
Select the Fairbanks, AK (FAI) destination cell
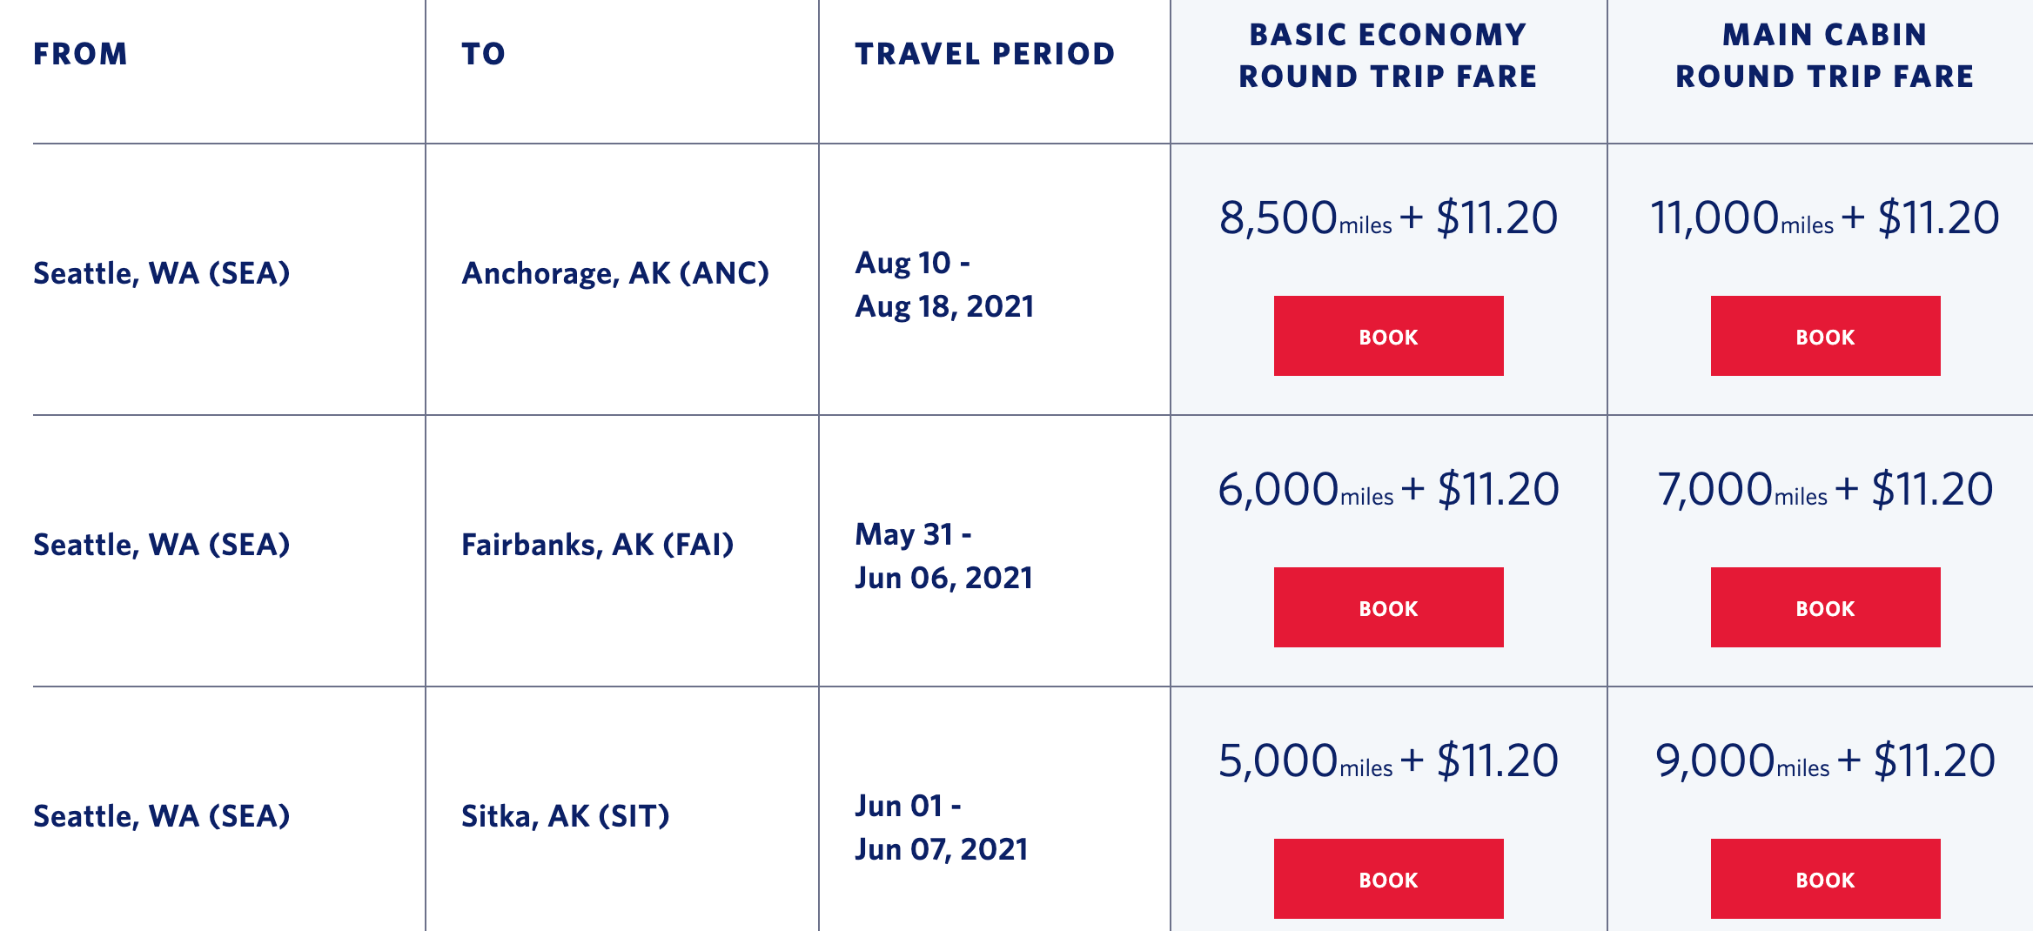[598, 545]
